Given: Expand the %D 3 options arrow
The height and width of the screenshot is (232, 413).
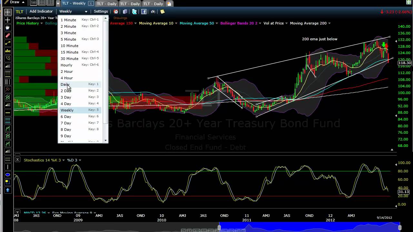Looking at the screenshot, I should [x=80, y=160].
